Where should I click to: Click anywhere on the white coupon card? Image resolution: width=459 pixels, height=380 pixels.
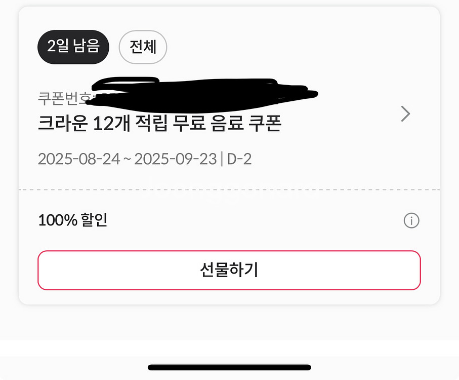tap(229, 152)
